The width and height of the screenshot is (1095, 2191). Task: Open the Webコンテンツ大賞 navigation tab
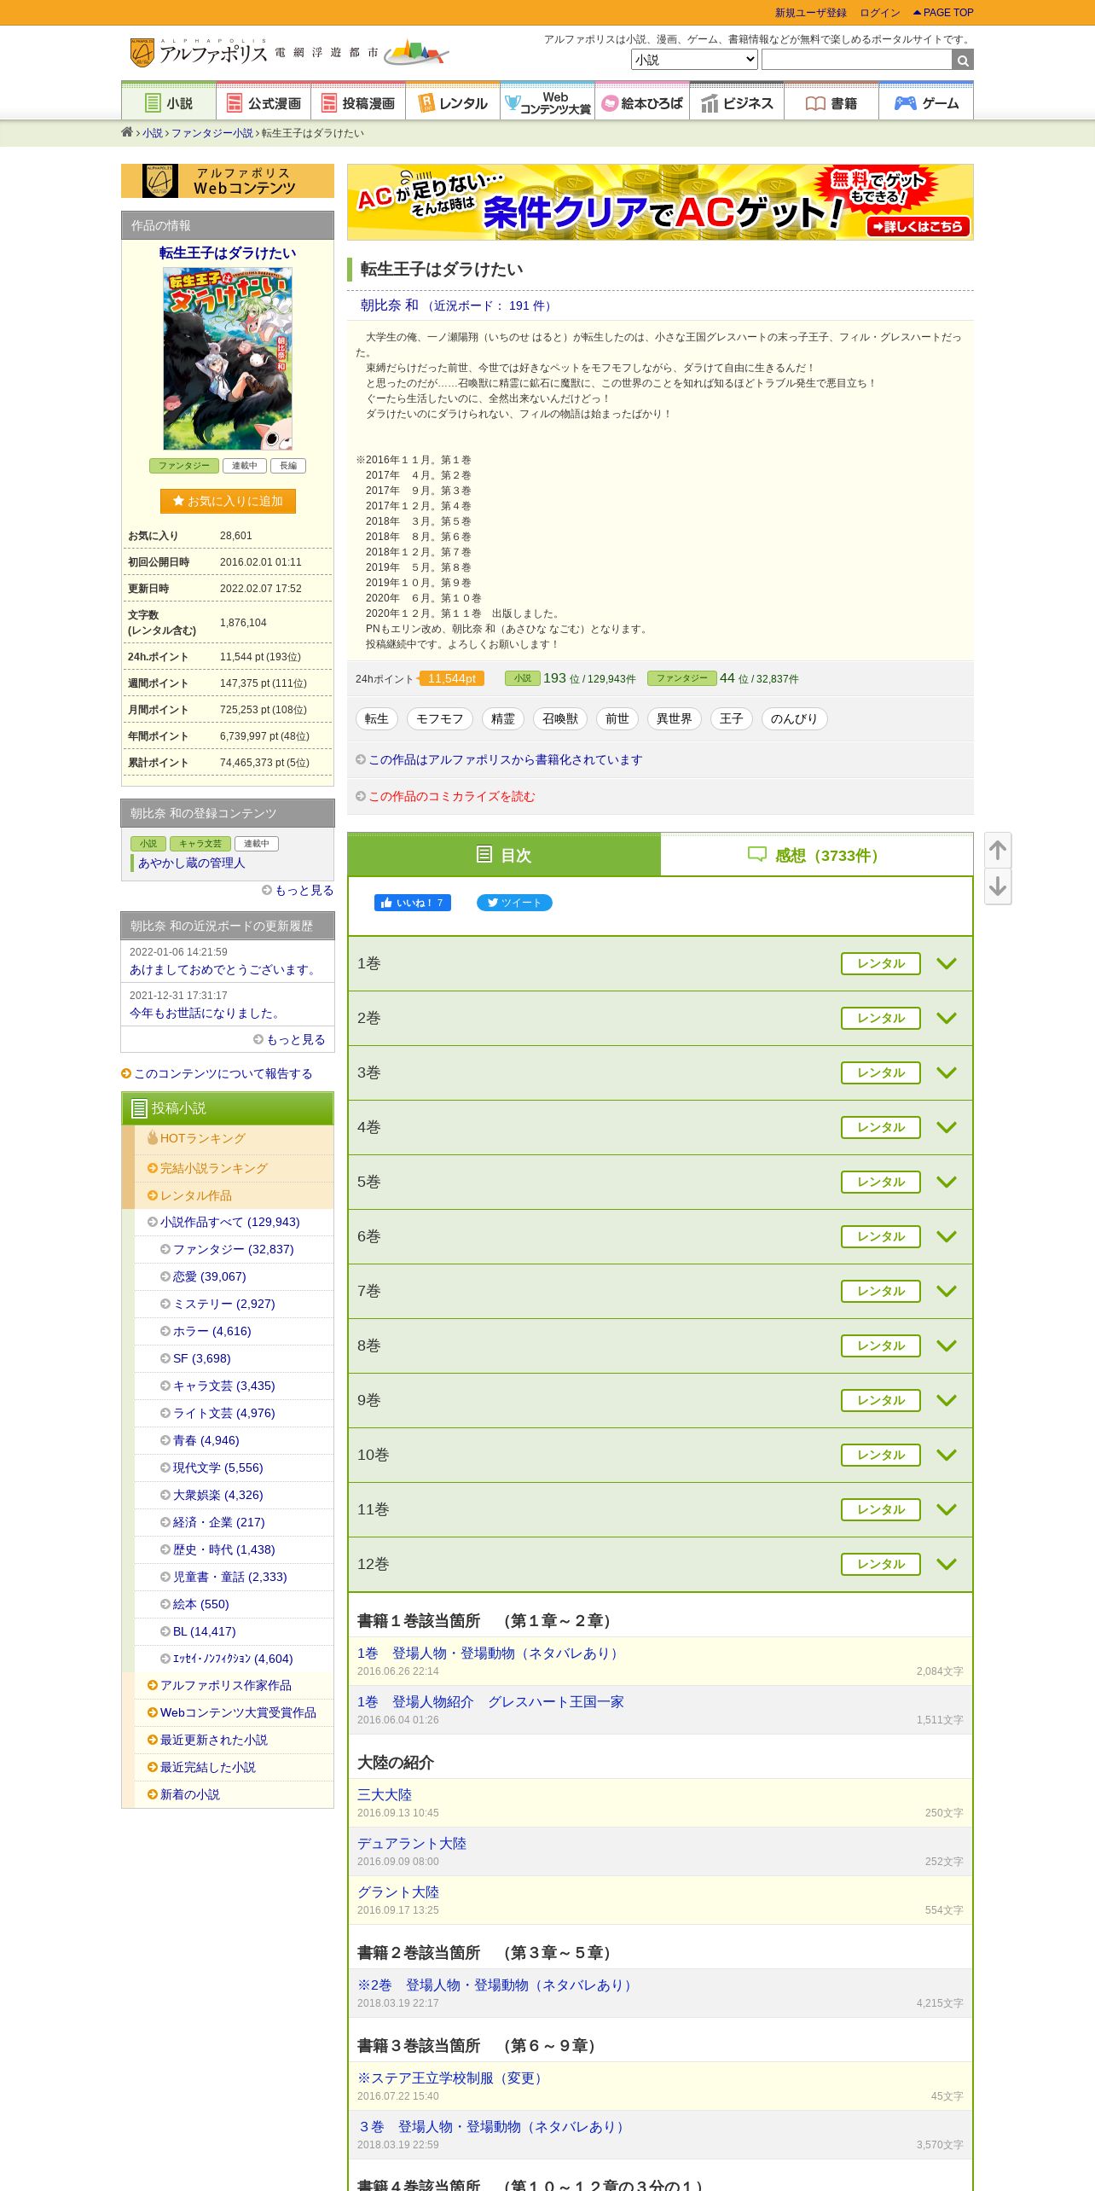click(x=547, y=102)
